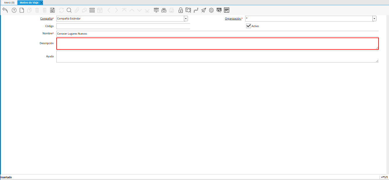Click the Workflow nodes icon
The image size is (389, 180).
pyautogui.click(x=196, y=10)
